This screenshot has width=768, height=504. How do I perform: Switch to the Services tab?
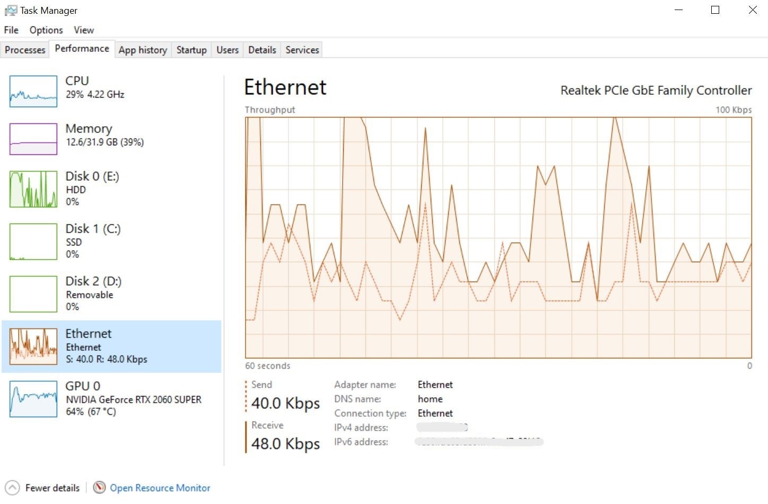click(302, 50)
